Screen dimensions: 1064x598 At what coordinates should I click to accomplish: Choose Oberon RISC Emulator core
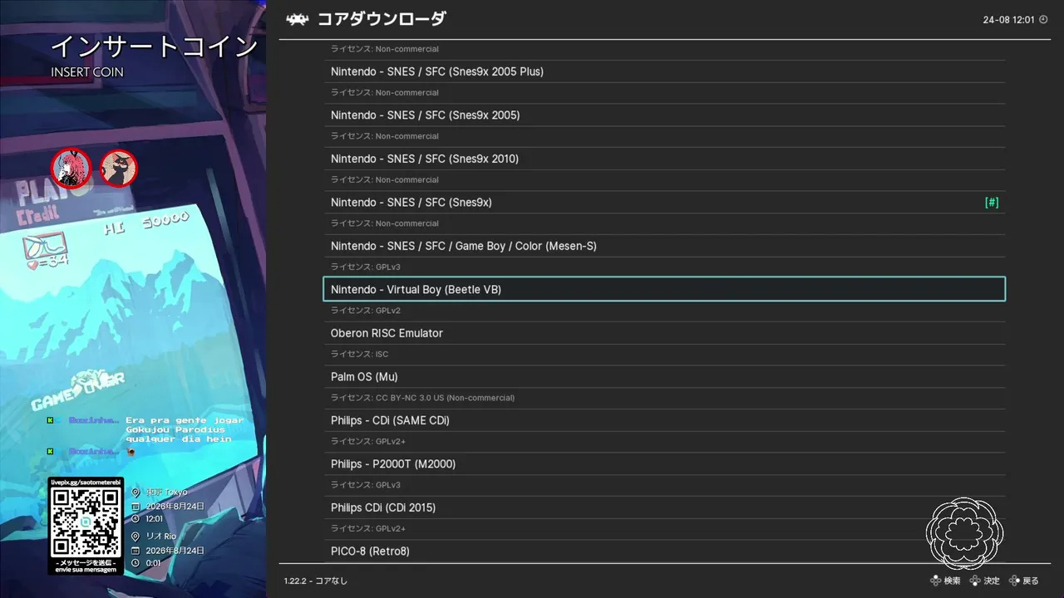point(664,333)
